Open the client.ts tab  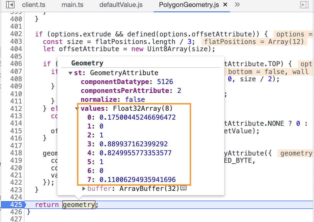(34, 4)
